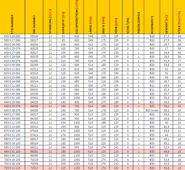Select ETN cell 595 0 16 060
185x170 pixels.
point(12,36)
